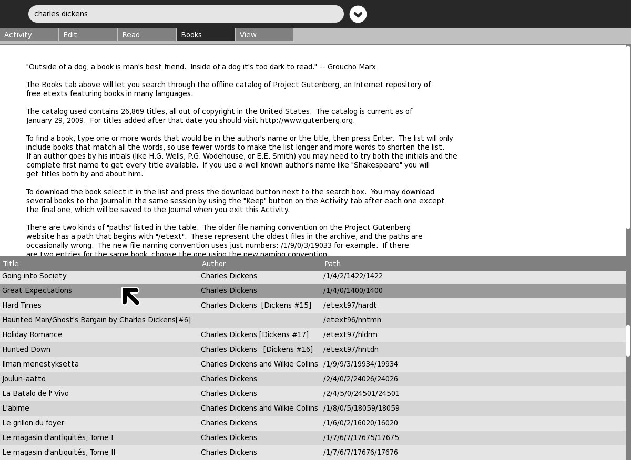
Task: Select the Hunted Down row
Action: tap(26, 349)
